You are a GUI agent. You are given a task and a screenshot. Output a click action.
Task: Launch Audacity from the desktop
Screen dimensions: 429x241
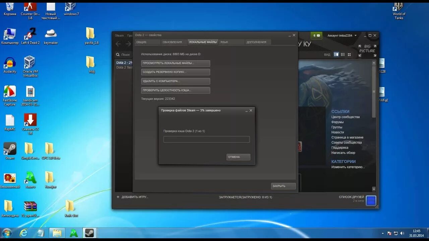[10, 65]
